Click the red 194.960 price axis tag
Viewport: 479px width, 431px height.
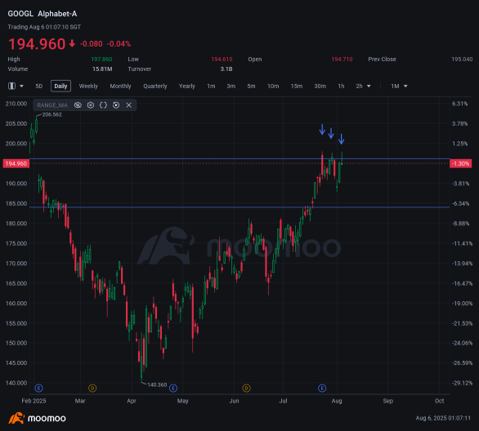click(16, 164)
